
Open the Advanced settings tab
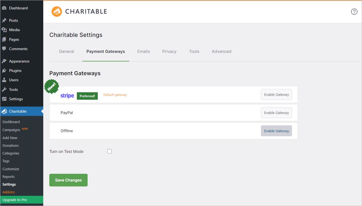click(x=221, y=51)
